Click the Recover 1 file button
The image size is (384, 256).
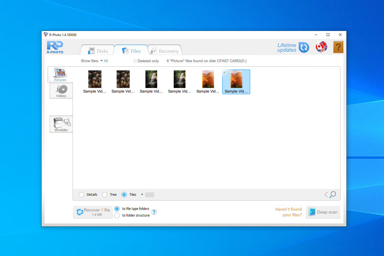[93, 212]
